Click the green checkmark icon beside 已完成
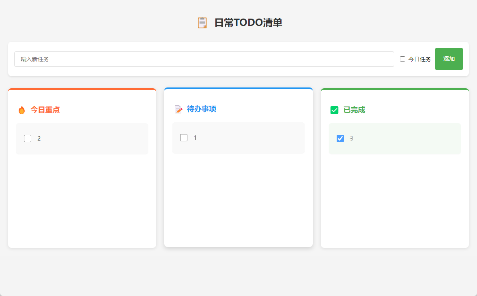 pyautogui.click(x=334, y=110)
